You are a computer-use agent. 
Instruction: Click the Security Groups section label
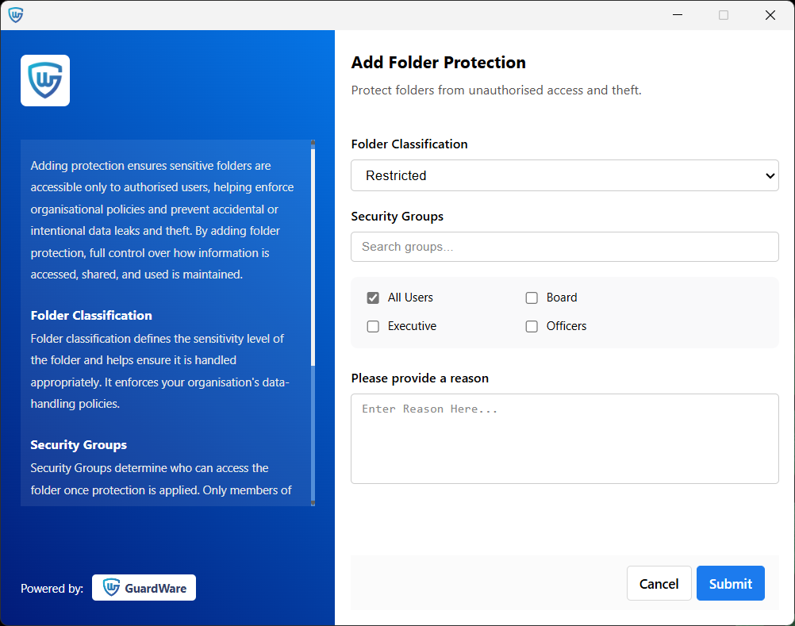pyautogui.click(x=397, y=216)
